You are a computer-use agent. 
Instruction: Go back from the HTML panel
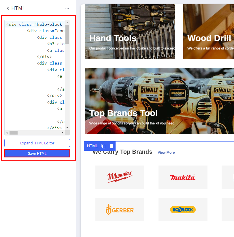(x=8, y=8)
